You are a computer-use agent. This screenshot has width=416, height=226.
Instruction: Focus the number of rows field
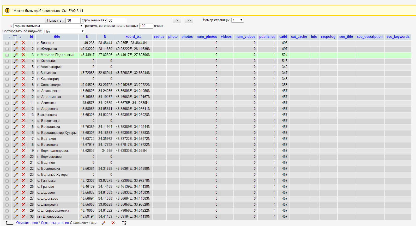pyautogui.click(x=74, y=20)
